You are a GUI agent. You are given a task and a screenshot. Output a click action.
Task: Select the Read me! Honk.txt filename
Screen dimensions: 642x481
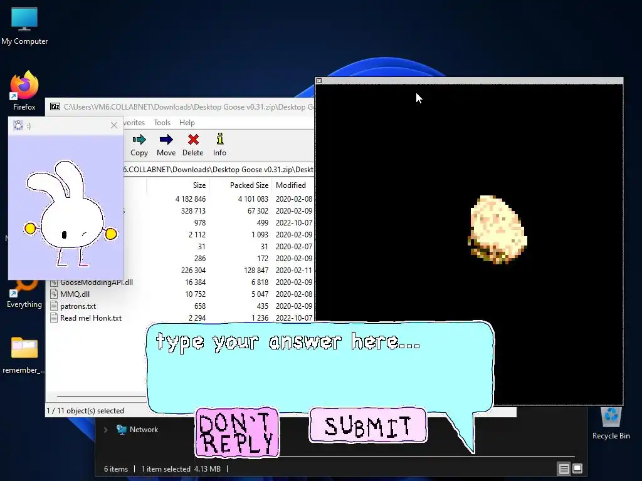91,318
